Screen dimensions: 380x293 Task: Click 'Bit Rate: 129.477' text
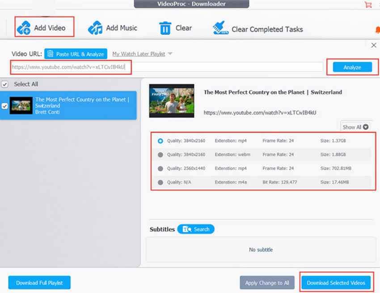[x=280, y=182]
